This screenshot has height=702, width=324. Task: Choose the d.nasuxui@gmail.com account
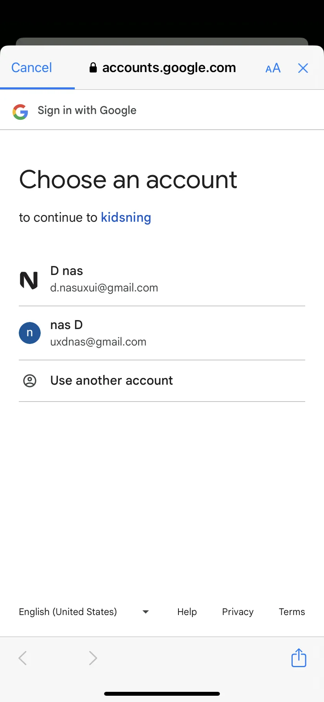162,279
